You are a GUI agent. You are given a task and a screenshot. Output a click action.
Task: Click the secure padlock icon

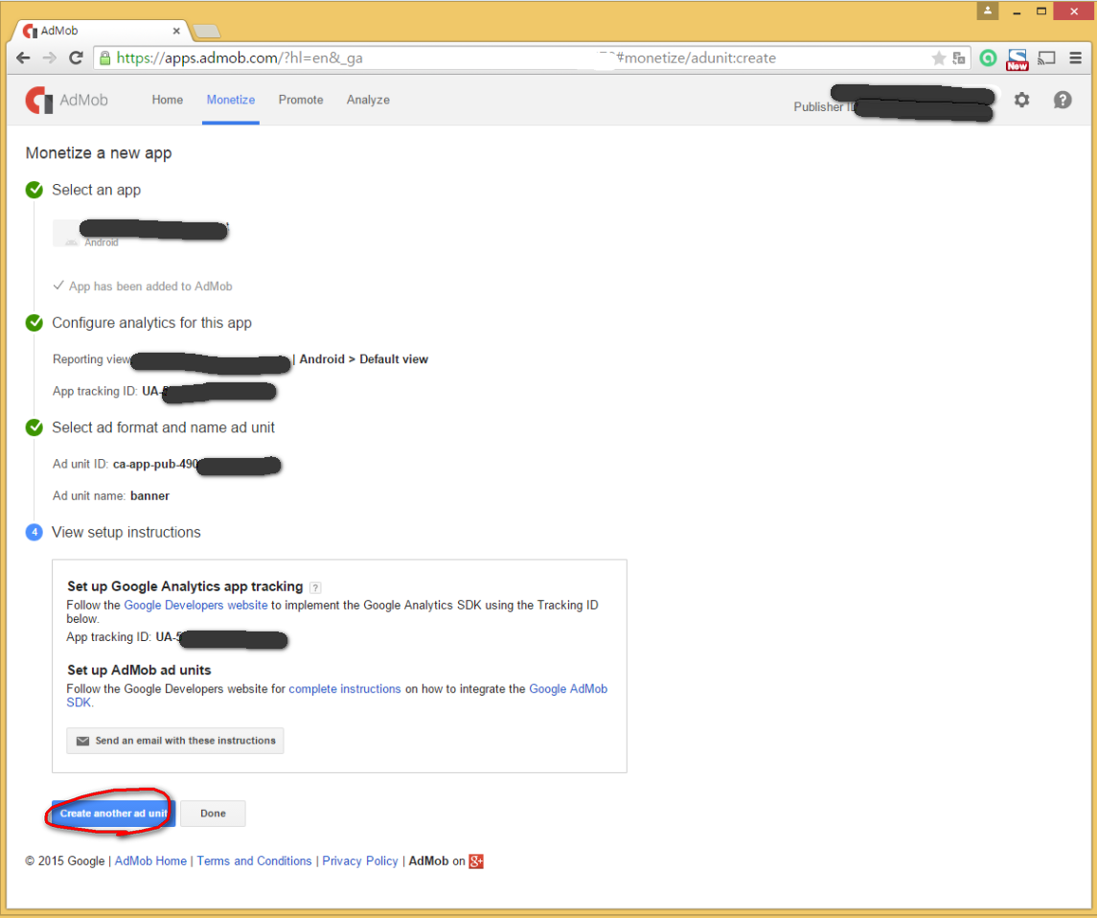pos(105,58)
